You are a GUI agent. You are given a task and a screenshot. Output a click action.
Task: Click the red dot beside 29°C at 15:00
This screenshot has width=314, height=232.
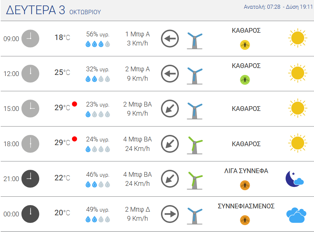75,104
